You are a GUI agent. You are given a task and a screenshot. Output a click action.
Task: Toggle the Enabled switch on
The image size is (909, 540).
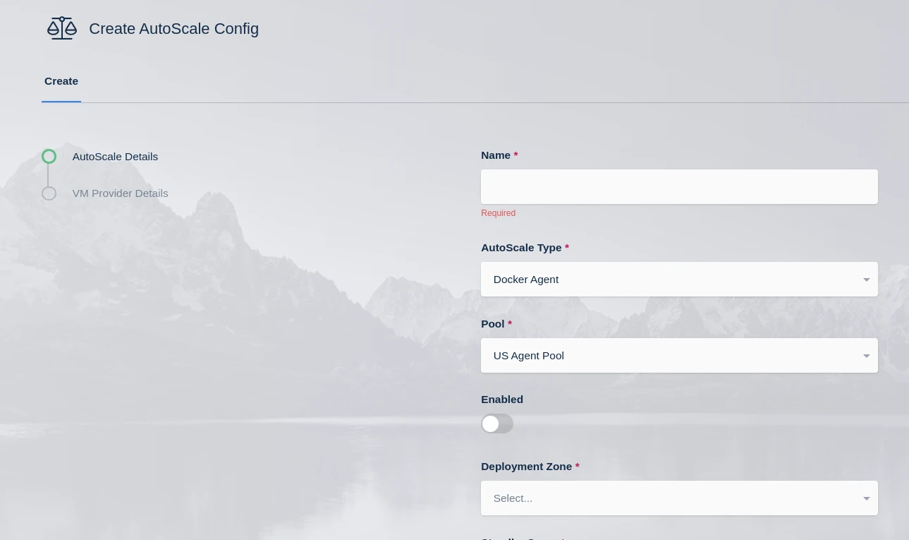(496, 424)
